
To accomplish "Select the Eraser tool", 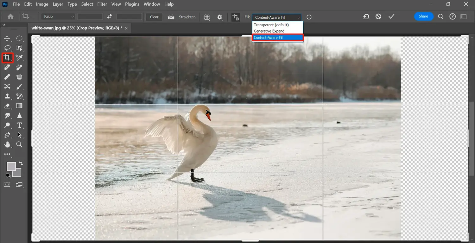I will pyautogui.click(x=7, y=106).
